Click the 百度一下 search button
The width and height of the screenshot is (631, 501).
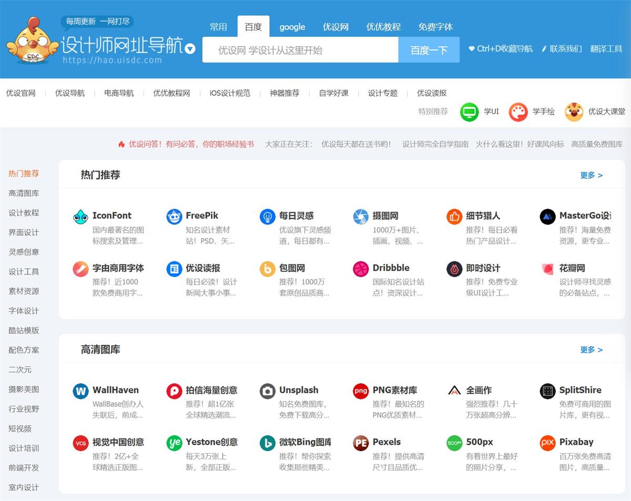pos(429,50)
